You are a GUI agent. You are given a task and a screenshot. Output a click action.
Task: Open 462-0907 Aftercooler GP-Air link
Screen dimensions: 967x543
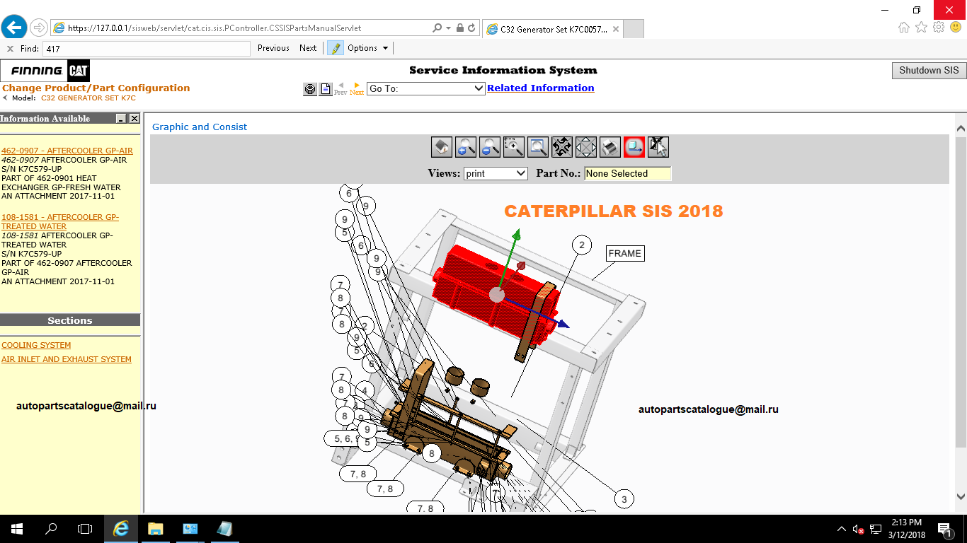[x=67, y=151]
